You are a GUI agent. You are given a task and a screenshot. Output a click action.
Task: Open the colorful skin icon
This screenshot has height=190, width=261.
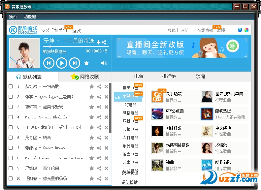[246, 30]
